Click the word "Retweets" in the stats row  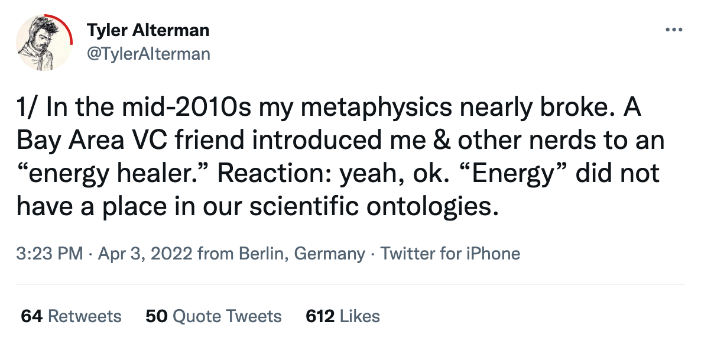85,316
